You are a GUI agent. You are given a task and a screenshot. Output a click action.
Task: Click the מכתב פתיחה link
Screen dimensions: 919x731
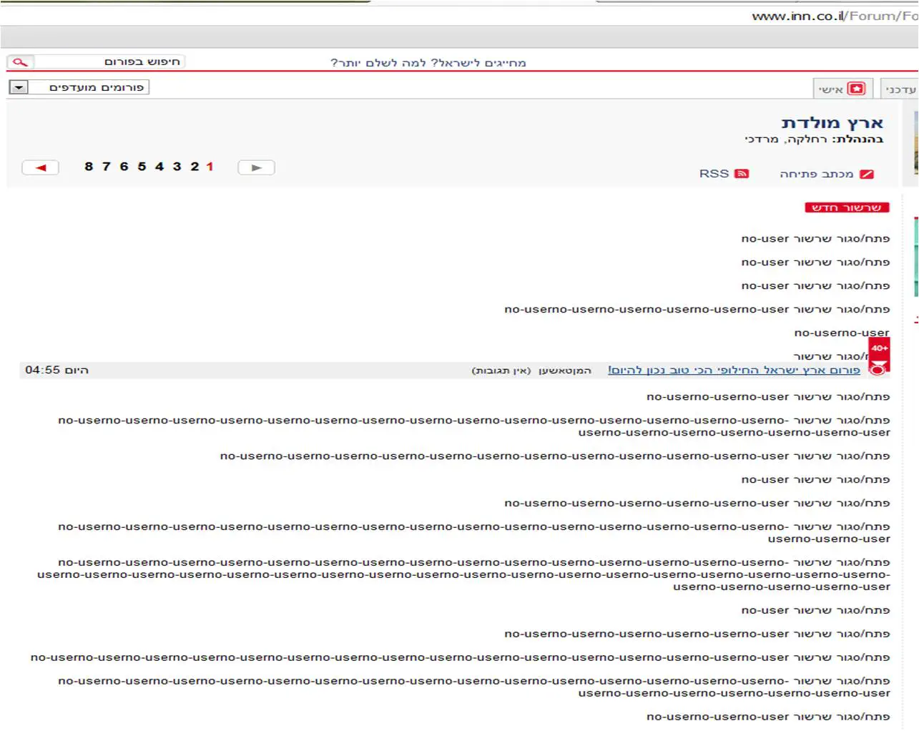click(816, 174)
